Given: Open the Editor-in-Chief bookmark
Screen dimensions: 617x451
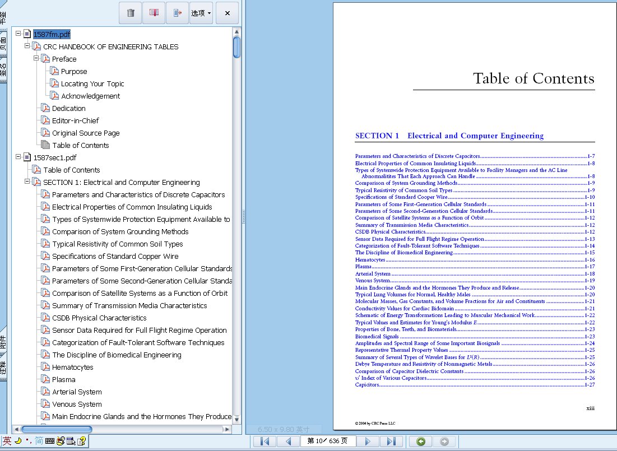Looking at the screenshot, I should click(x=76, y=121).
